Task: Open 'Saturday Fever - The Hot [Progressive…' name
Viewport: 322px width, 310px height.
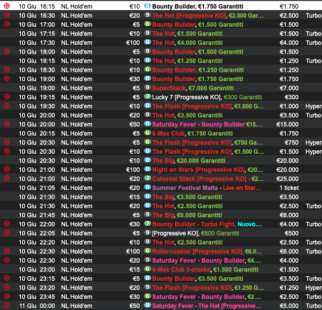Action: 207,306
